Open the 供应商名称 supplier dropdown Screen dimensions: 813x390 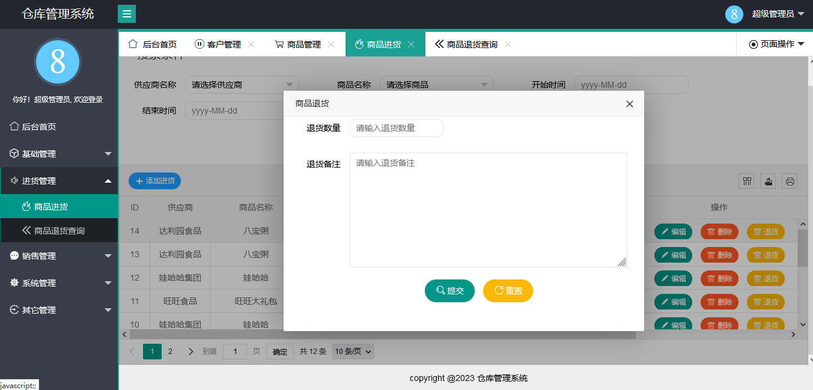[240, 84]
